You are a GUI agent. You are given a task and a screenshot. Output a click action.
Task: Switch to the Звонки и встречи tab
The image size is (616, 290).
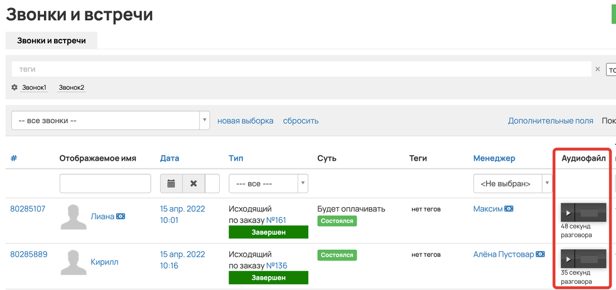(51, 40)
